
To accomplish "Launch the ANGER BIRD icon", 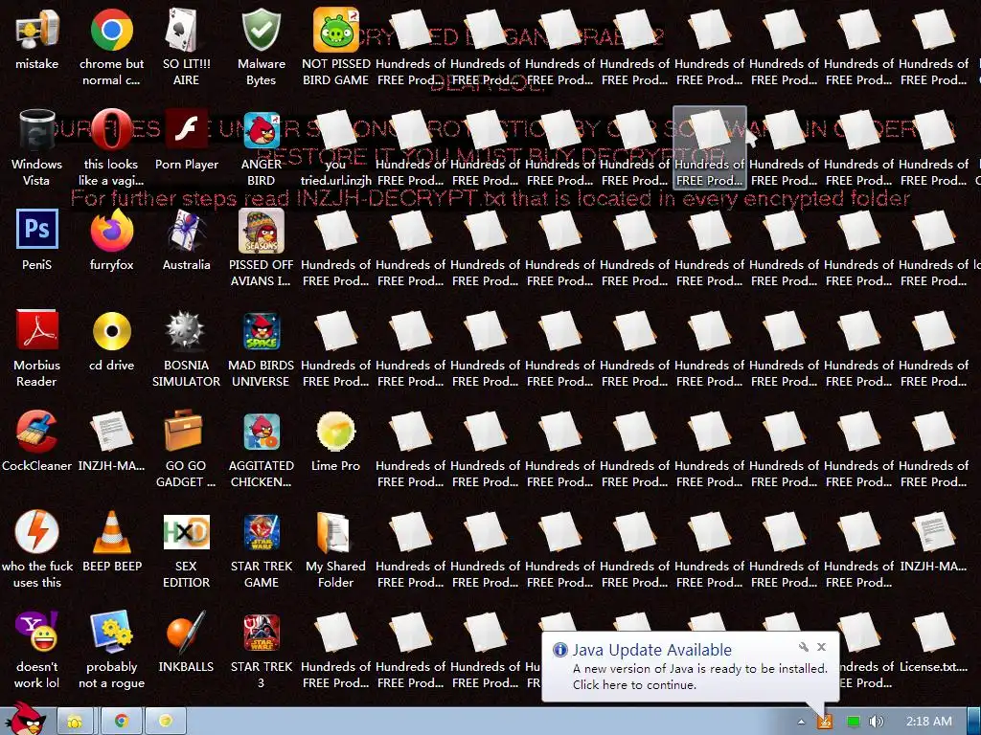I will pyautogui.click(x=261, y=130).
